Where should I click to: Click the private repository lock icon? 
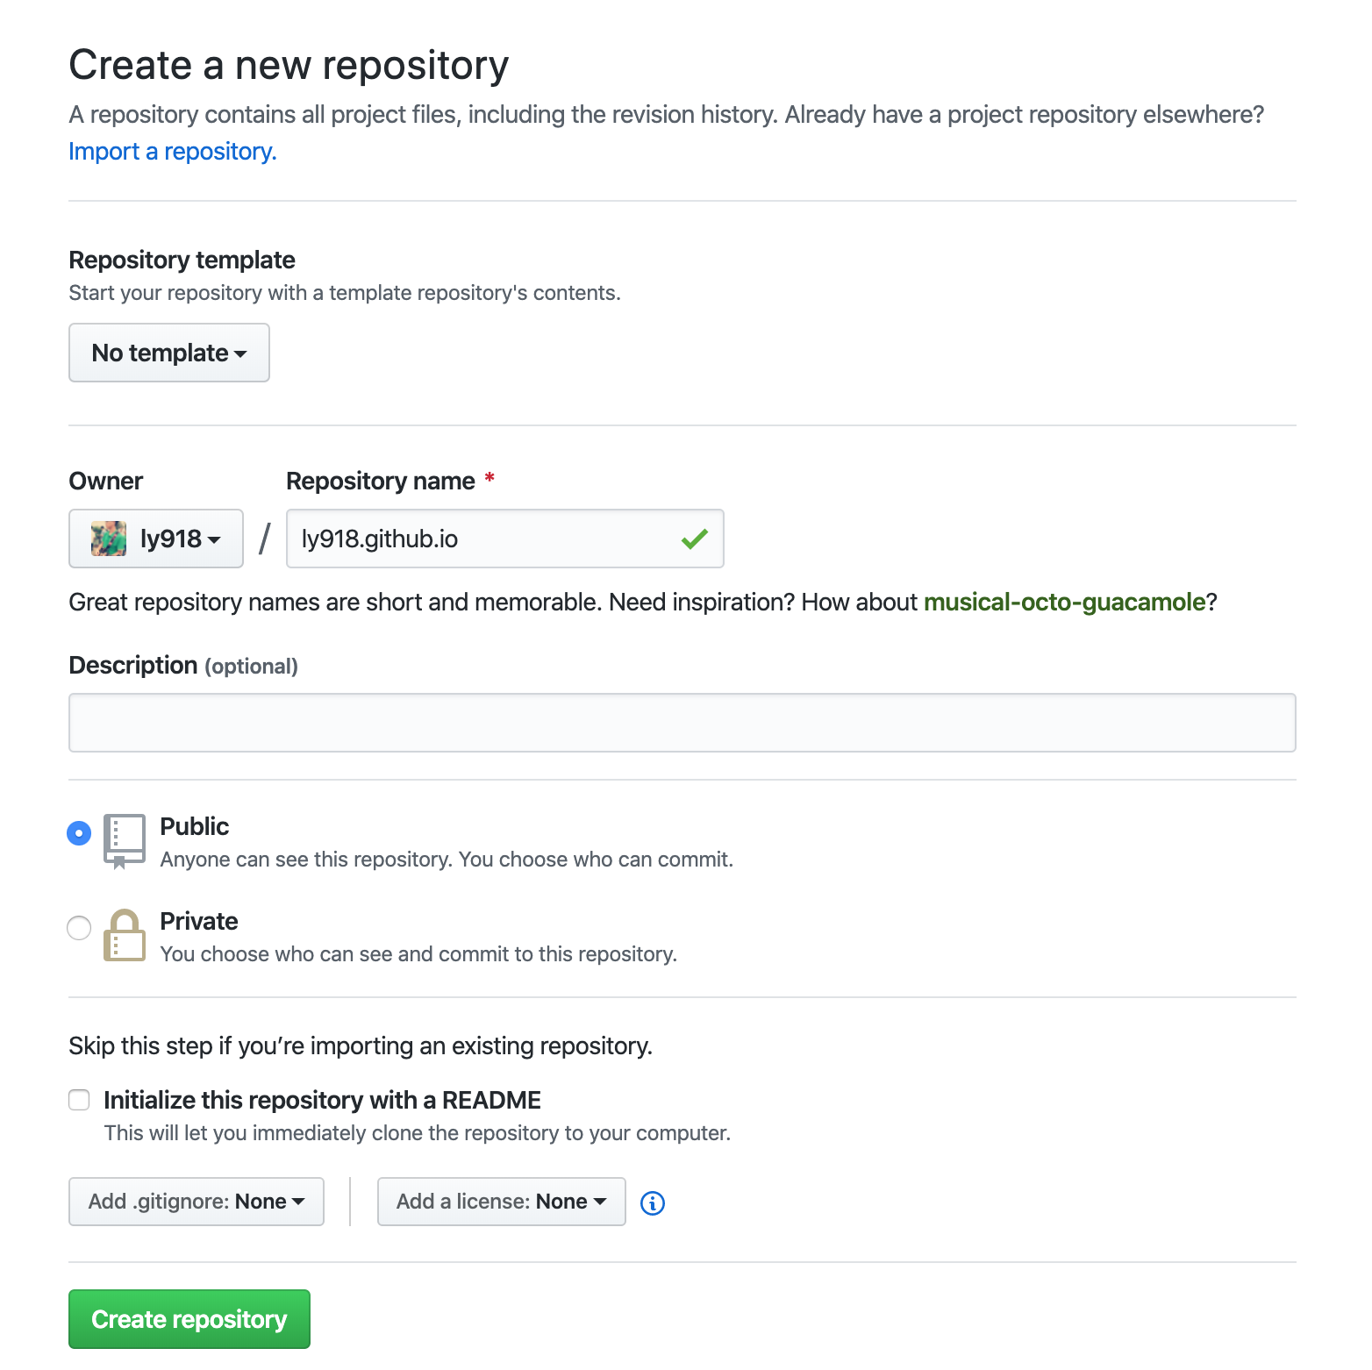coord(124,935)
